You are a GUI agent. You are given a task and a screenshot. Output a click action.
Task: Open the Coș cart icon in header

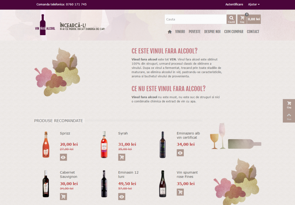(x=242, y=19)
